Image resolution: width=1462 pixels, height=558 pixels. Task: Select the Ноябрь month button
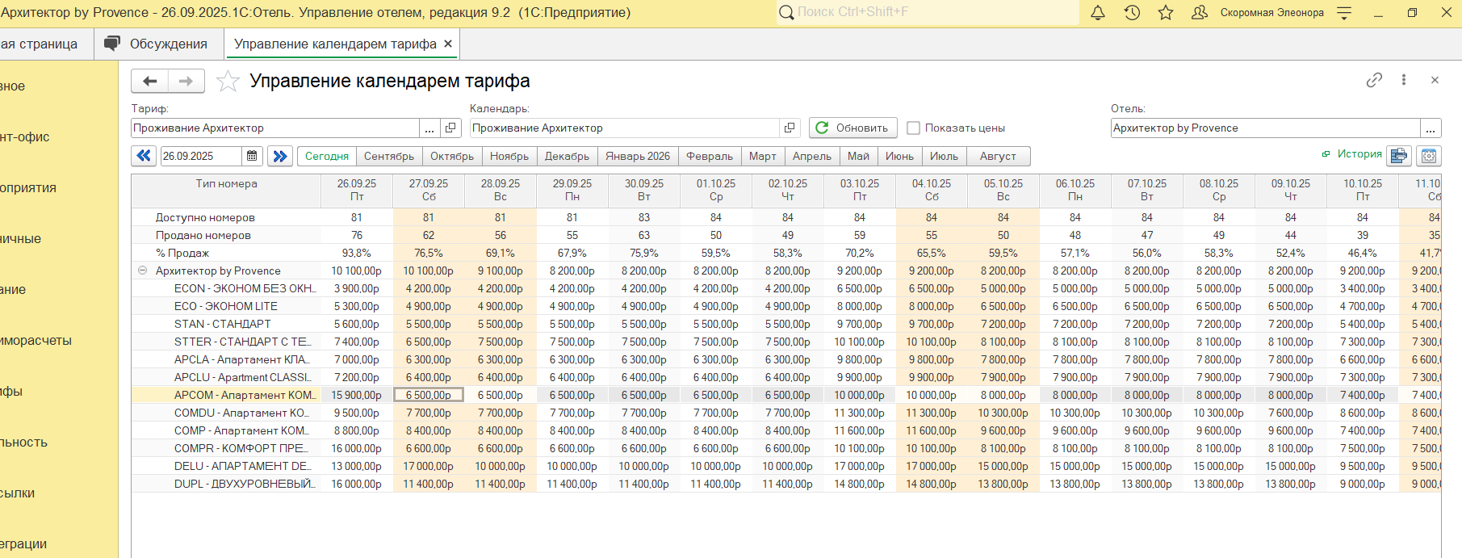point(509,156)
